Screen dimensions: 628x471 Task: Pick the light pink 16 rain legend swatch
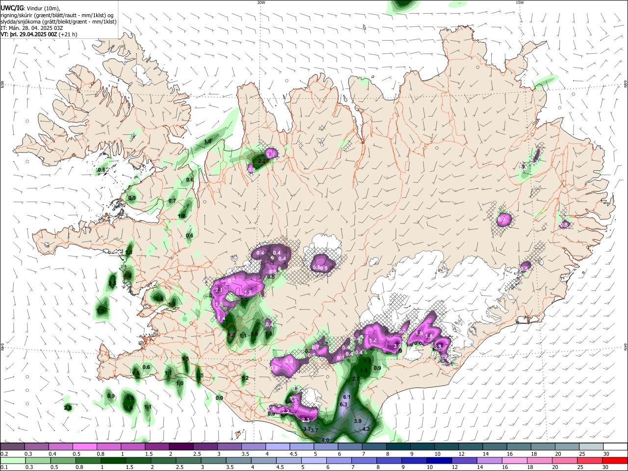[x=514, y=460]
